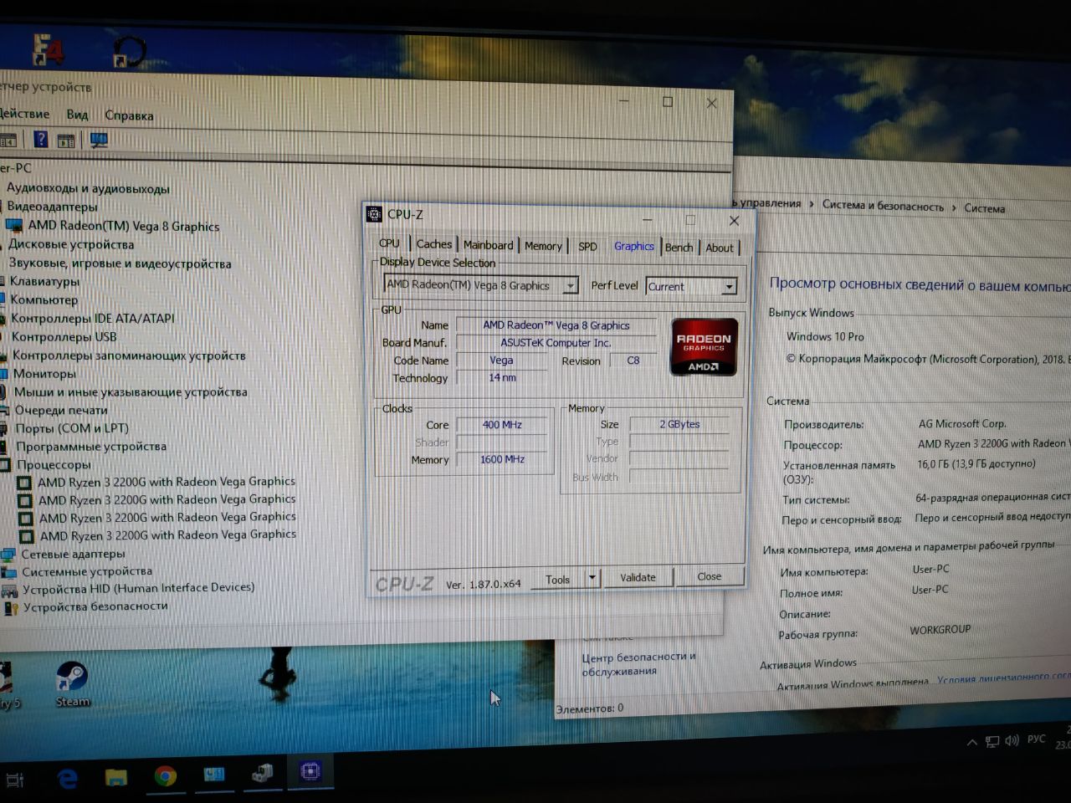
Task: Click Система и безопасность breadcrumb link
Action: tap(883, 206)
